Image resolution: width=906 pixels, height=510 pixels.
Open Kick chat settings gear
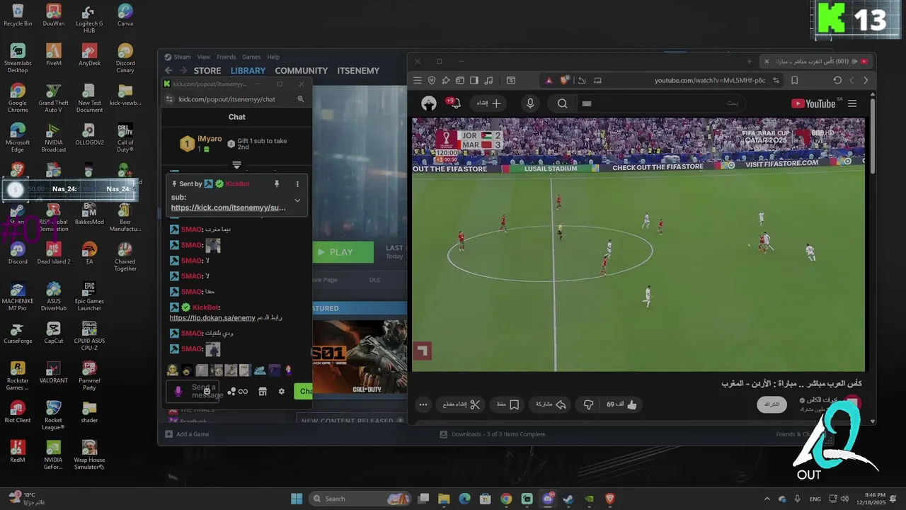(x=281, y=391)
